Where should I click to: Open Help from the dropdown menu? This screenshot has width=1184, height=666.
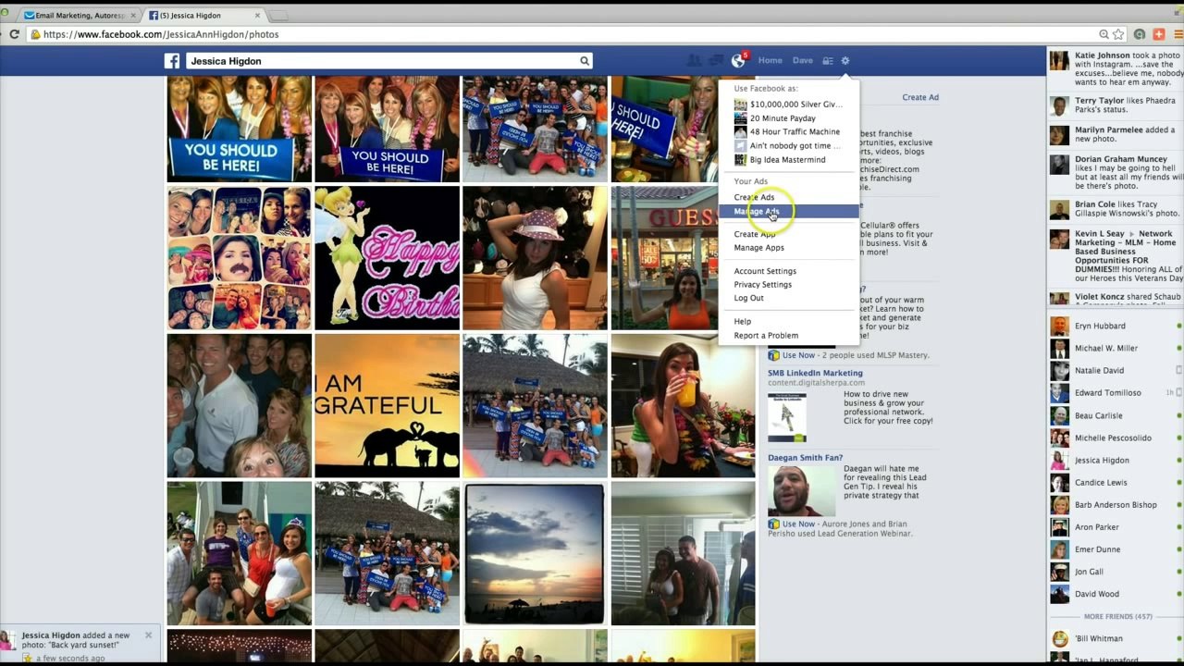pyautogui.click(x=788, y=321)
